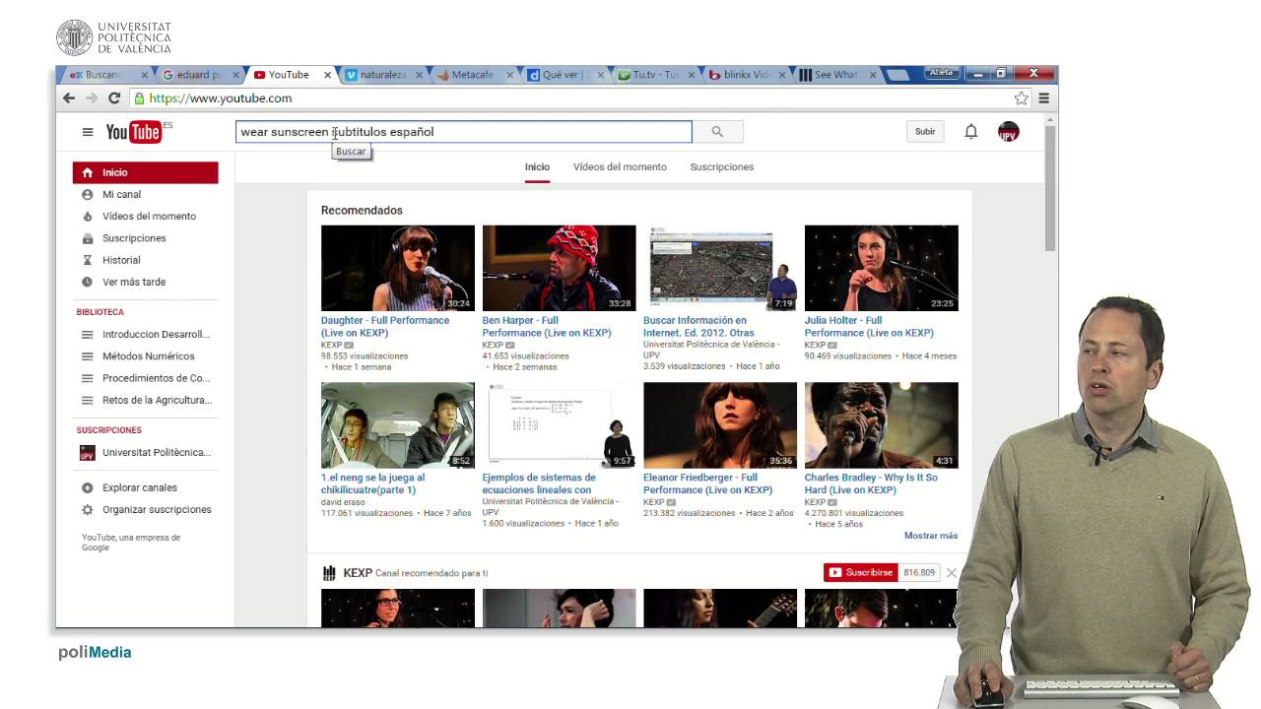
Task: Click the Subir upload button
Action: point(925,132)
